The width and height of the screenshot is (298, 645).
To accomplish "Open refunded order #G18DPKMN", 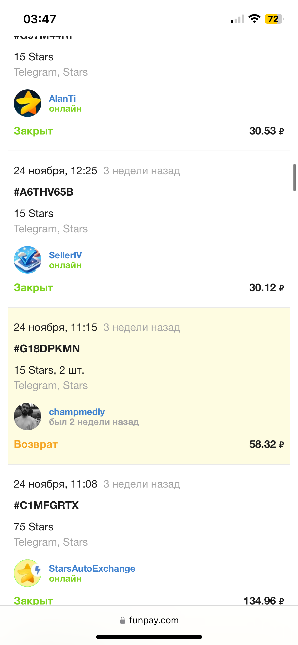I will coord(47,349).
